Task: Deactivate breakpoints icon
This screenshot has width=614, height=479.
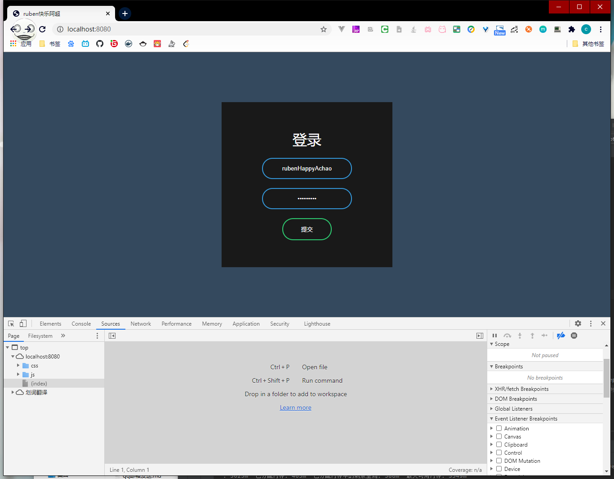Action: tap(561, 336)
